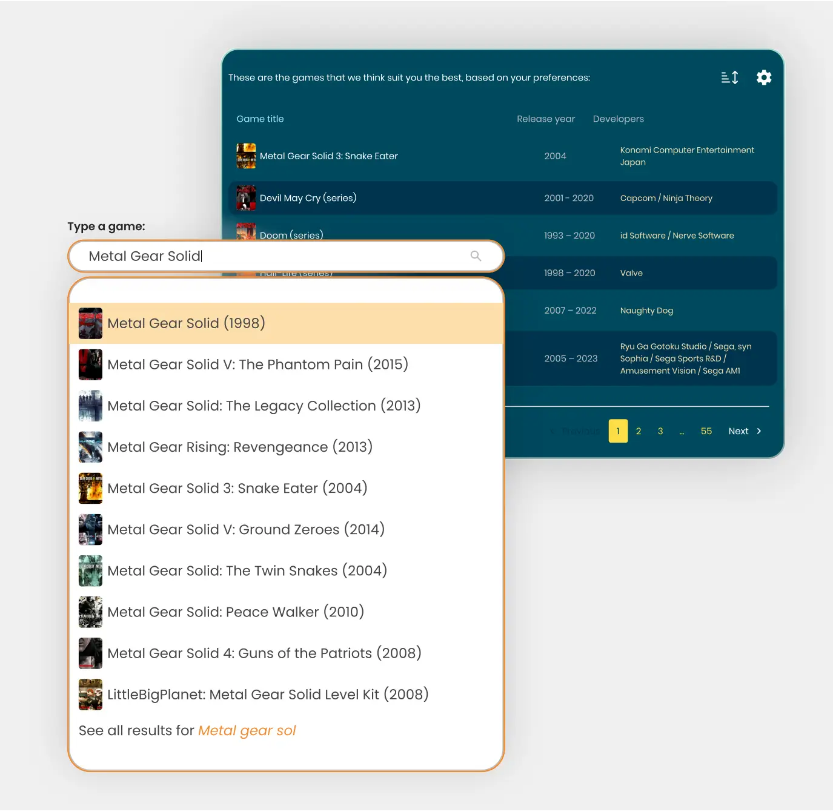The width and height of the screenshot is (833, 812).
Task: Choose Metal Gear Solid V: Ground Zeroes (2014)
Action: coord(287,529)
